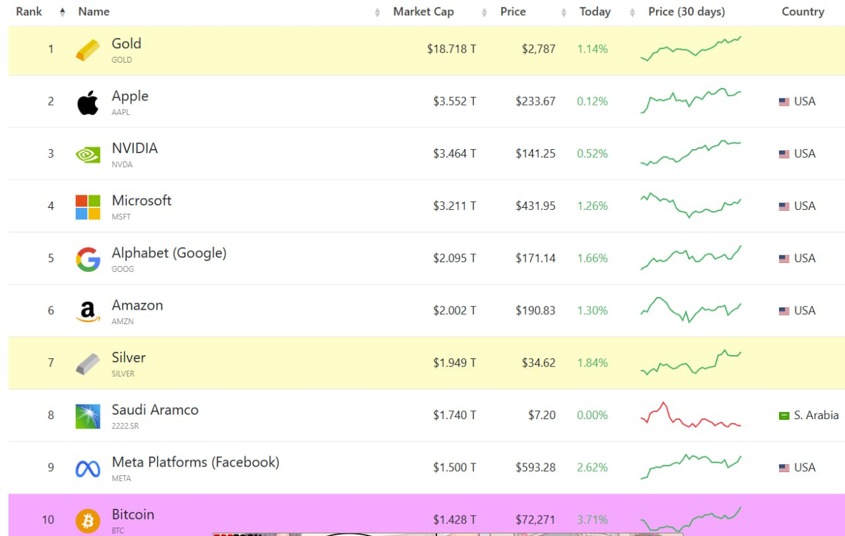Click the Gold bar icon

88,50
